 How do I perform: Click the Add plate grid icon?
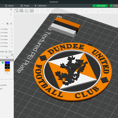(22, 11)
